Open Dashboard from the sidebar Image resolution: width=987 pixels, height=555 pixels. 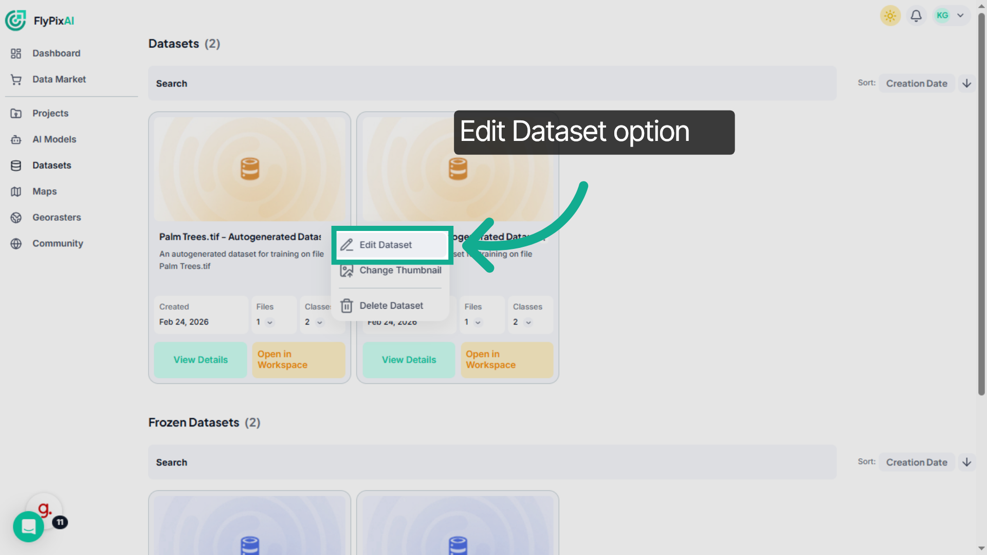point(56,53)
